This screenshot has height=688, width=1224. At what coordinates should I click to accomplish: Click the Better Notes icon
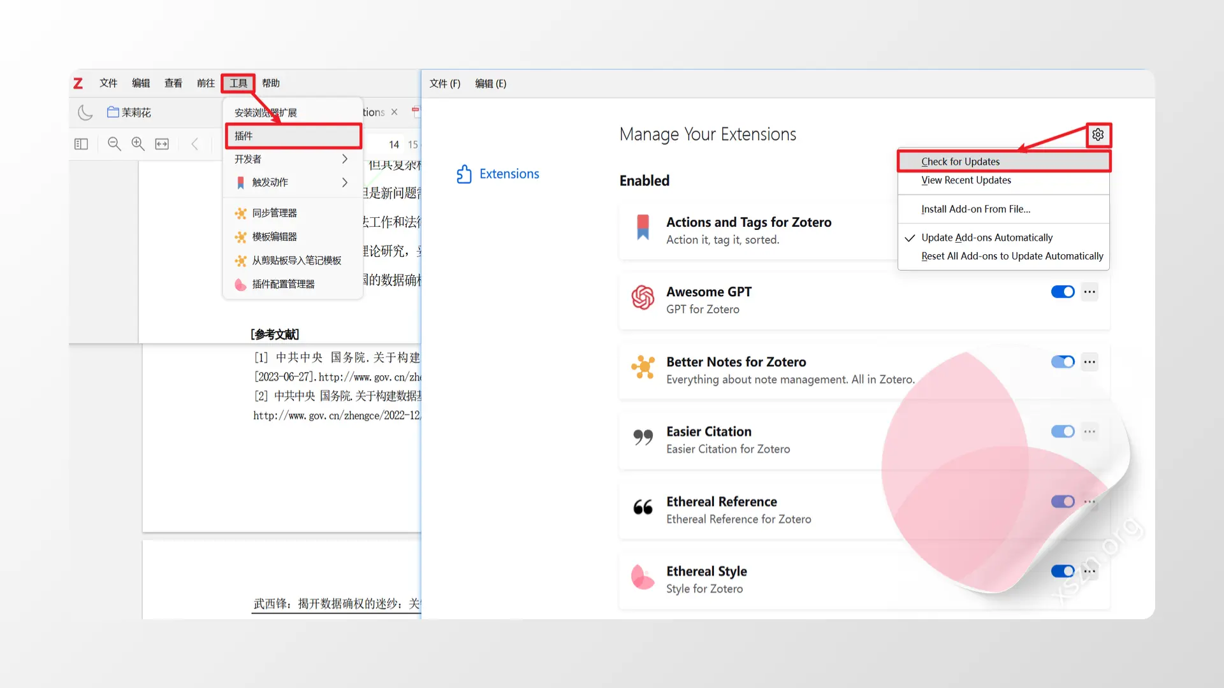click(643, 367)
